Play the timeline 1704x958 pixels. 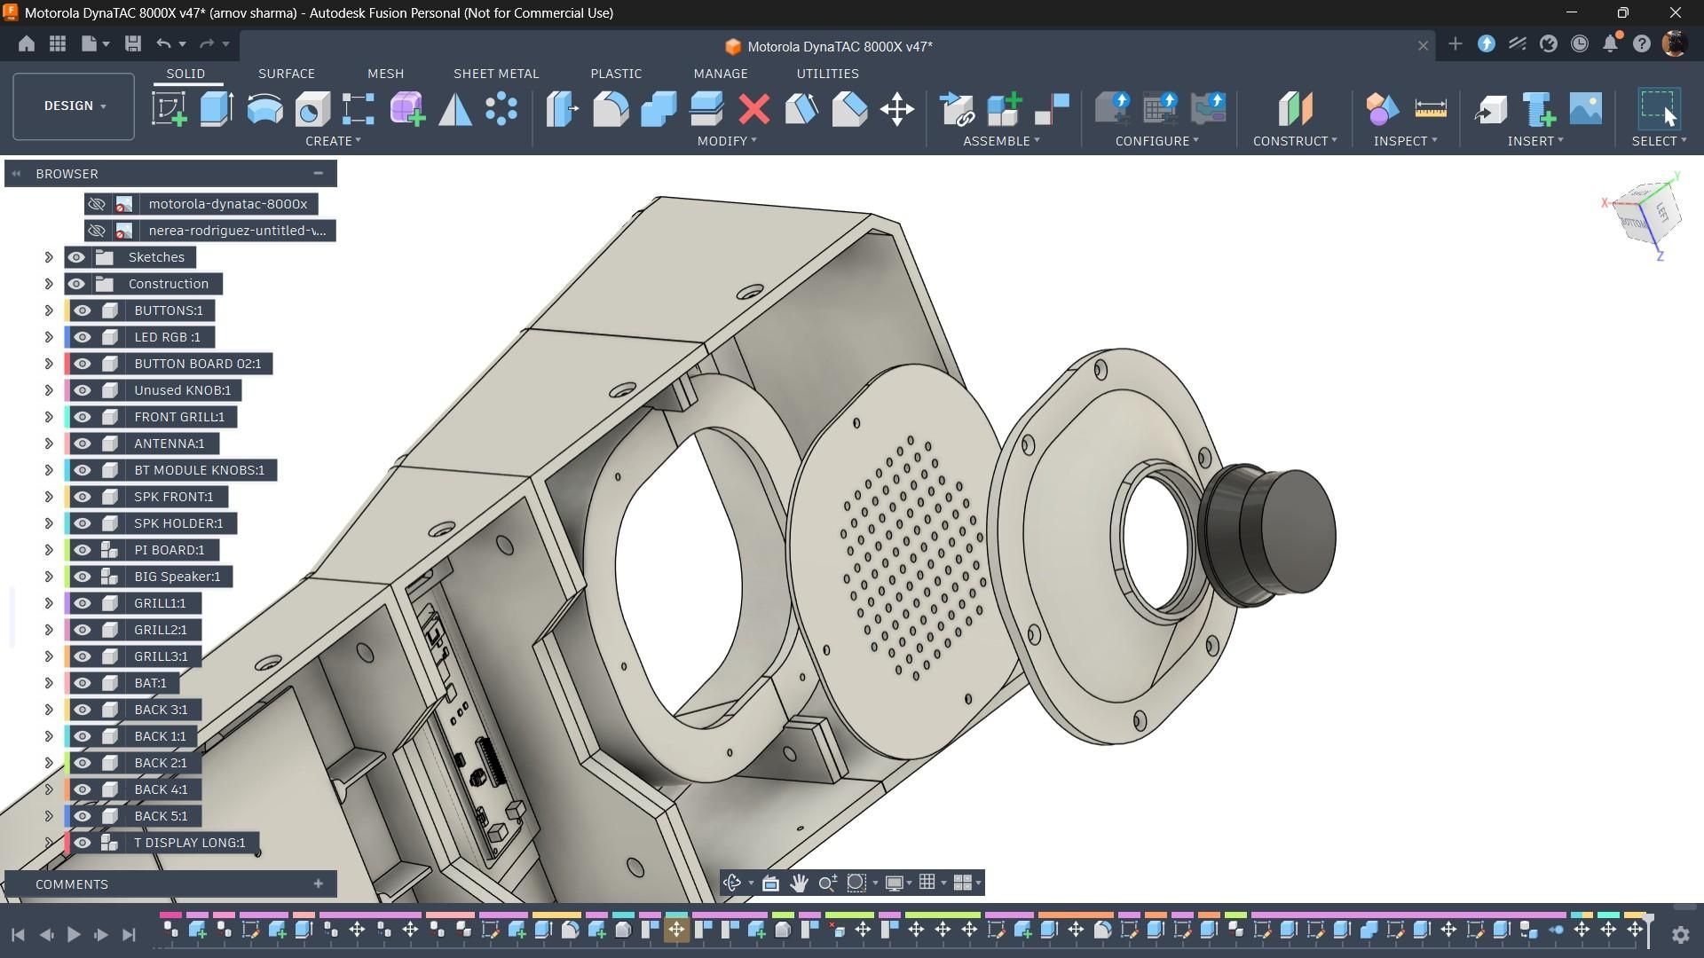[x=74, y=934]
